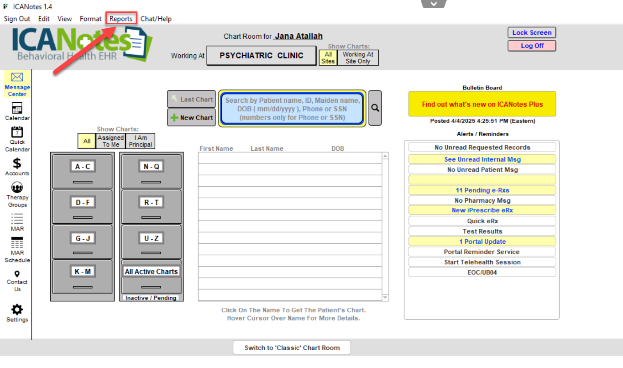Open the Quick Calendar sidebar icon
The height and width of the screenshot is (368, 623).
click(17, 132)
